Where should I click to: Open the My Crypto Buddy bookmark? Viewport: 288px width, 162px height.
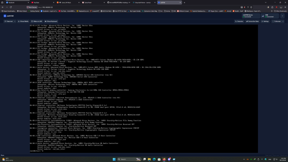pyautogui.click(x=134, y=11)
